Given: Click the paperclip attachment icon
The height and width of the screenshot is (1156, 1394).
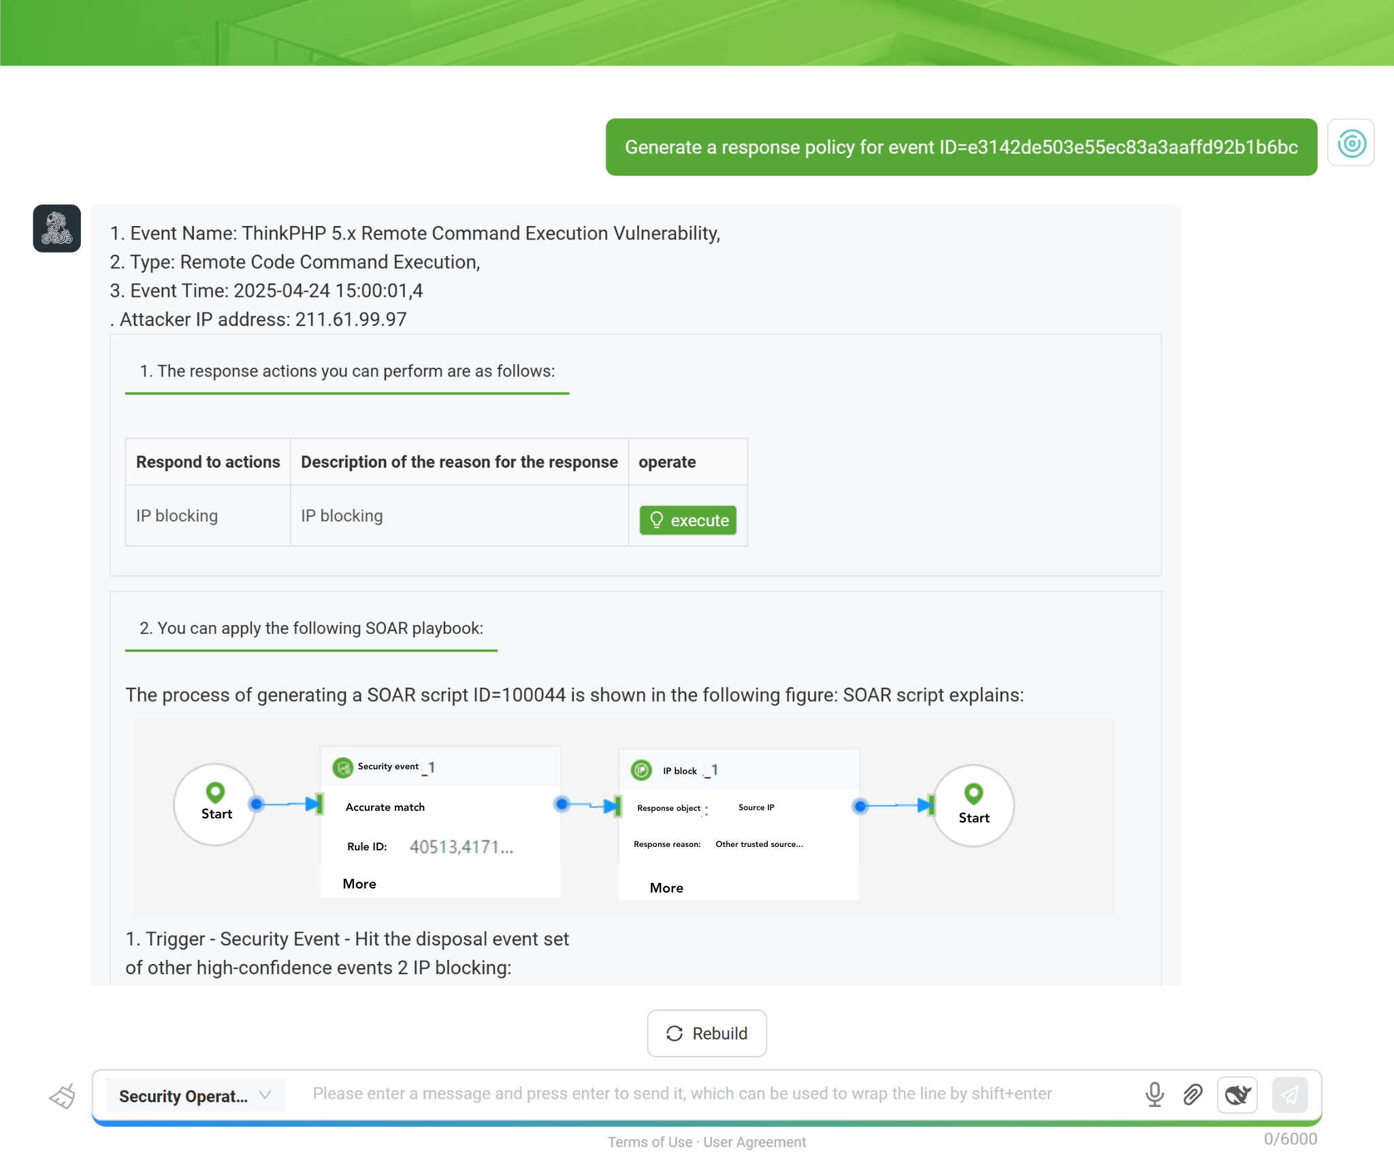Looking at the screenshot, I should (1193, 1094).
